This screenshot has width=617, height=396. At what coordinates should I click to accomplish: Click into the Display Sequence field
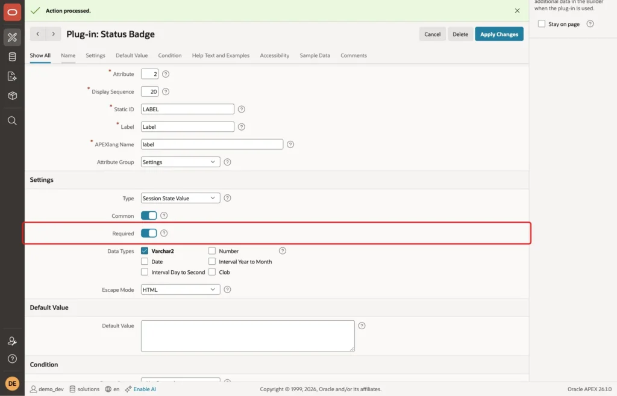pyautogui.click(x=150, y=91)
